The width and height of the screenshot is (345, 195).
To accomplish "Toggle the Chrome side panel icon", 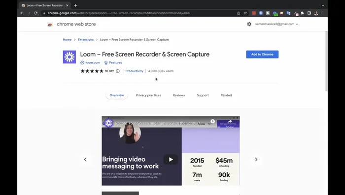I will [309, 13].
